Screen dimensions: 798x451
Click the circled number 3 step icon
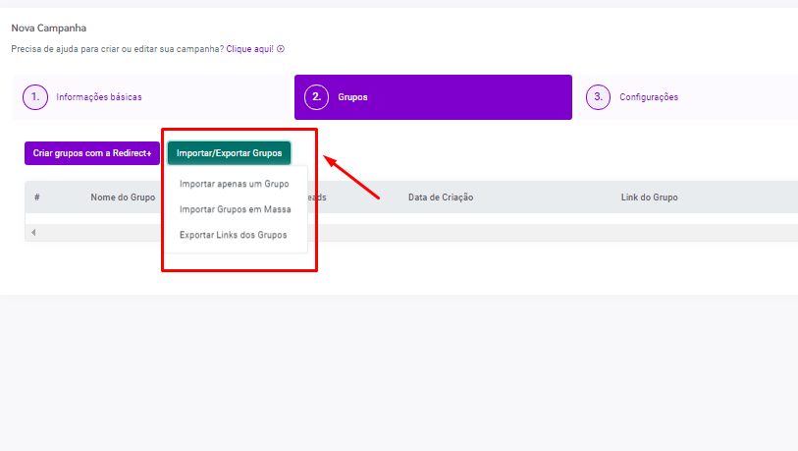coord(598,97)
